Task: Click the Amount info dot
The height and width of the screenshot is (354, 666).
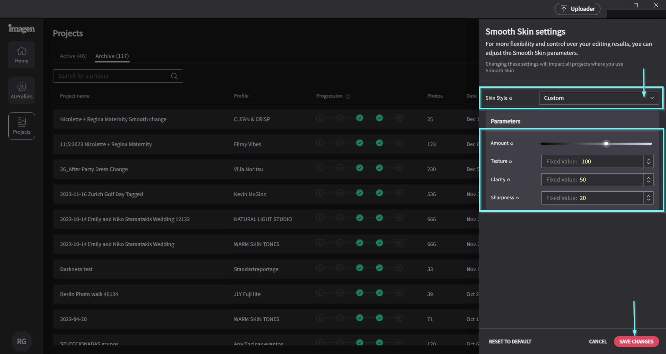Action: (x=512, y=143)
